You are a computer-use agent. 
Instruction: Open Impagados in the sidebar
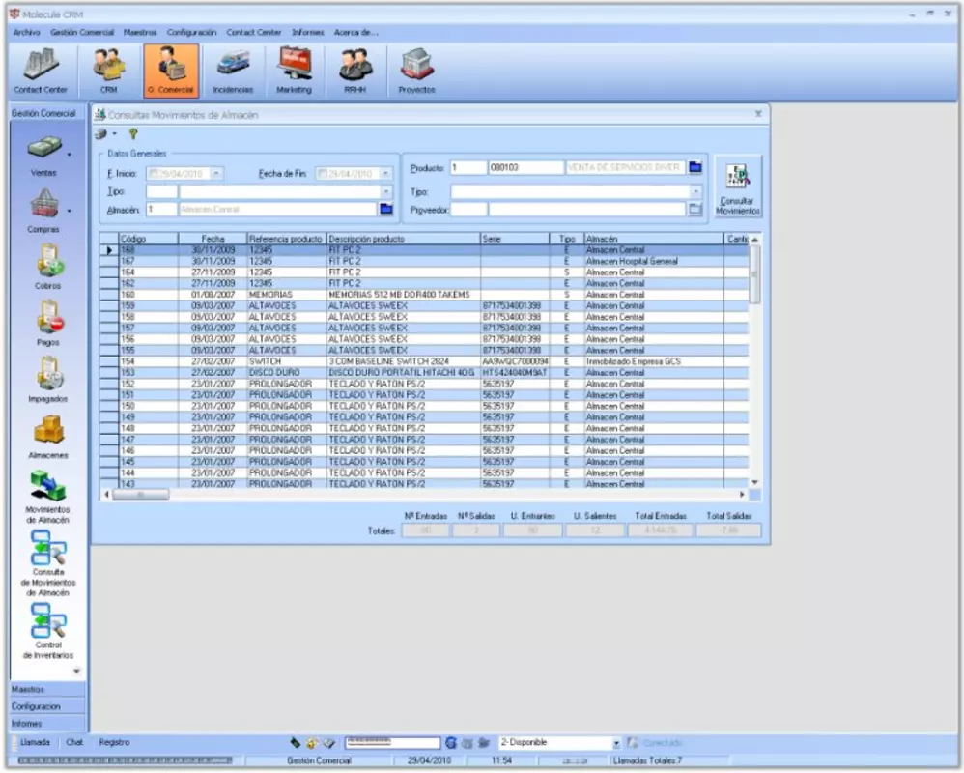[48, 380]
